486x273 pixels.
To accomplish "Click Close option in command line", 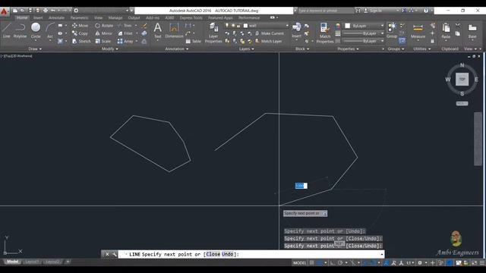I will tap(213, 254).
